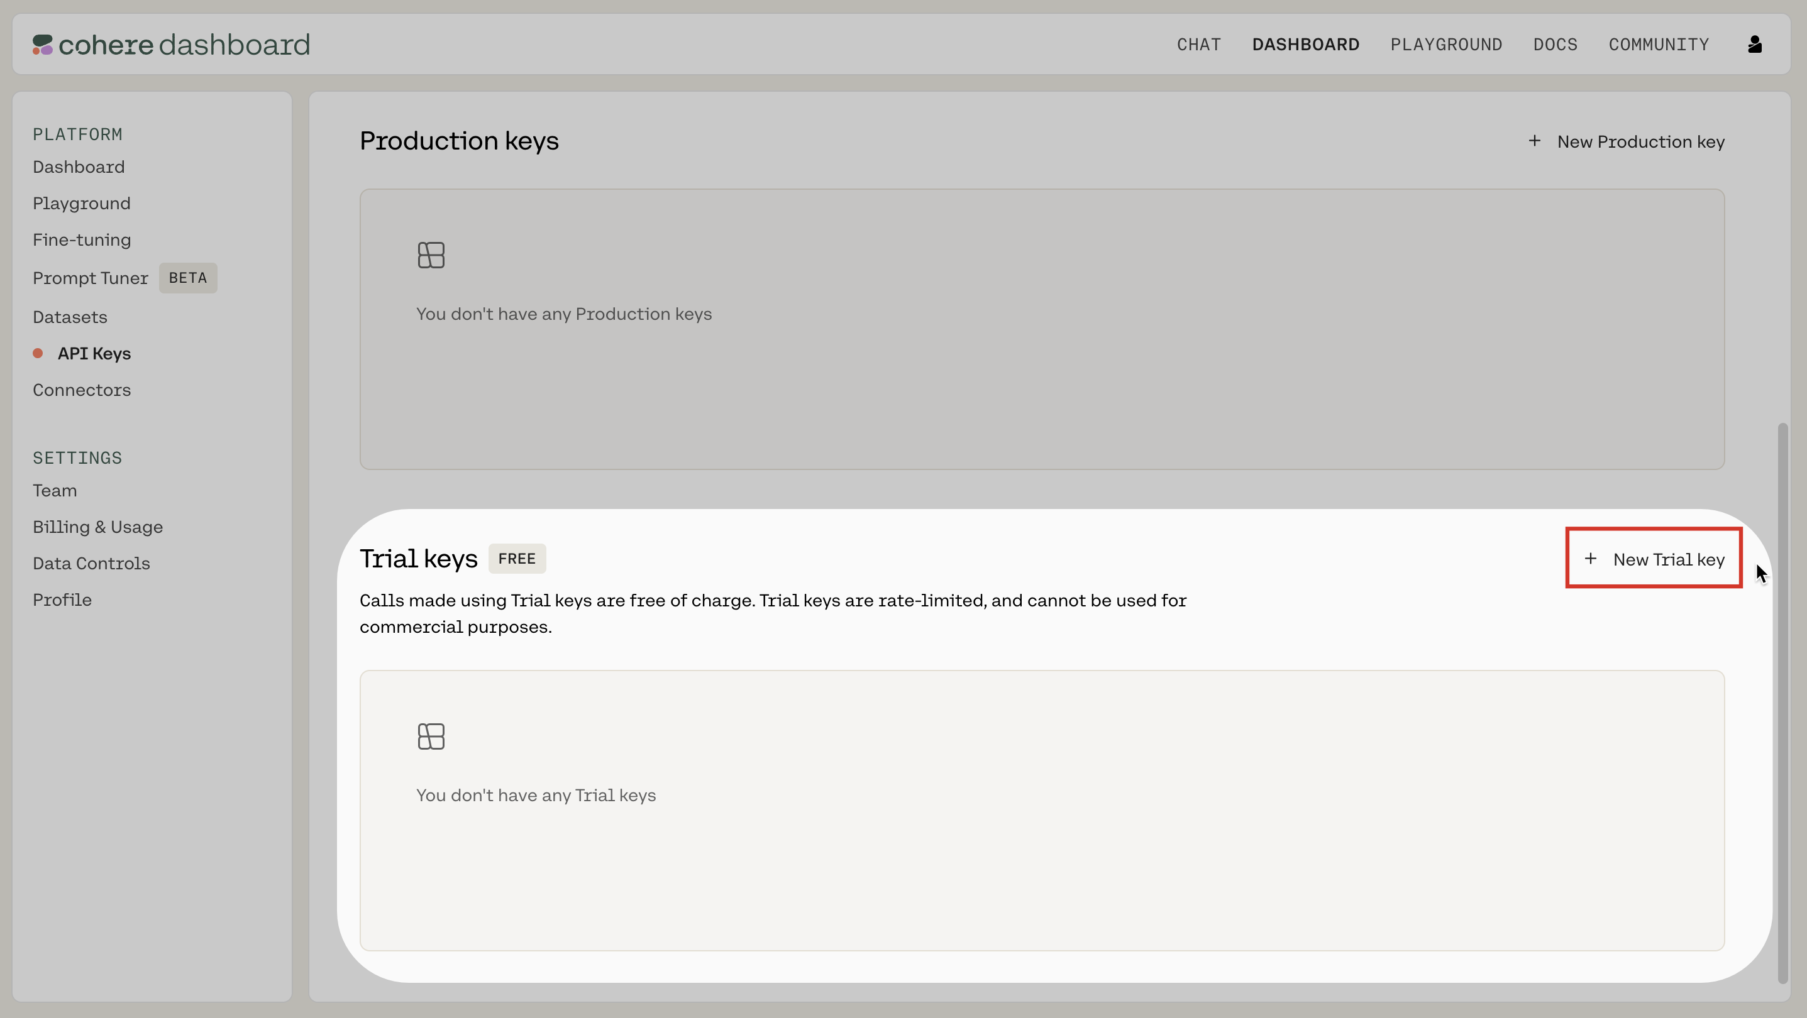This screenshot has width=1807, height=1018.
Task: Open Playground in the sidebar
Action: (81, 204)
